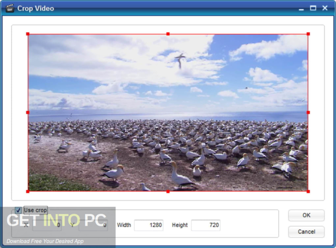Click the bottom-center red crop handle

point(168,191)
